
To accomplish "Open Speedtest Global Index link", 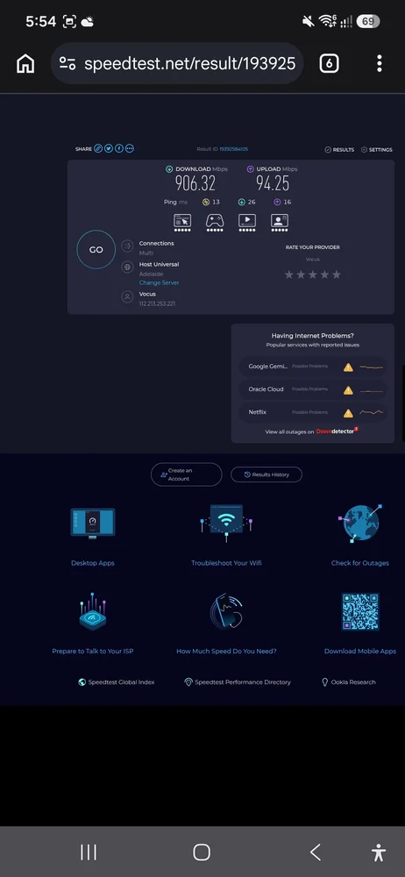I will point(117,681).
